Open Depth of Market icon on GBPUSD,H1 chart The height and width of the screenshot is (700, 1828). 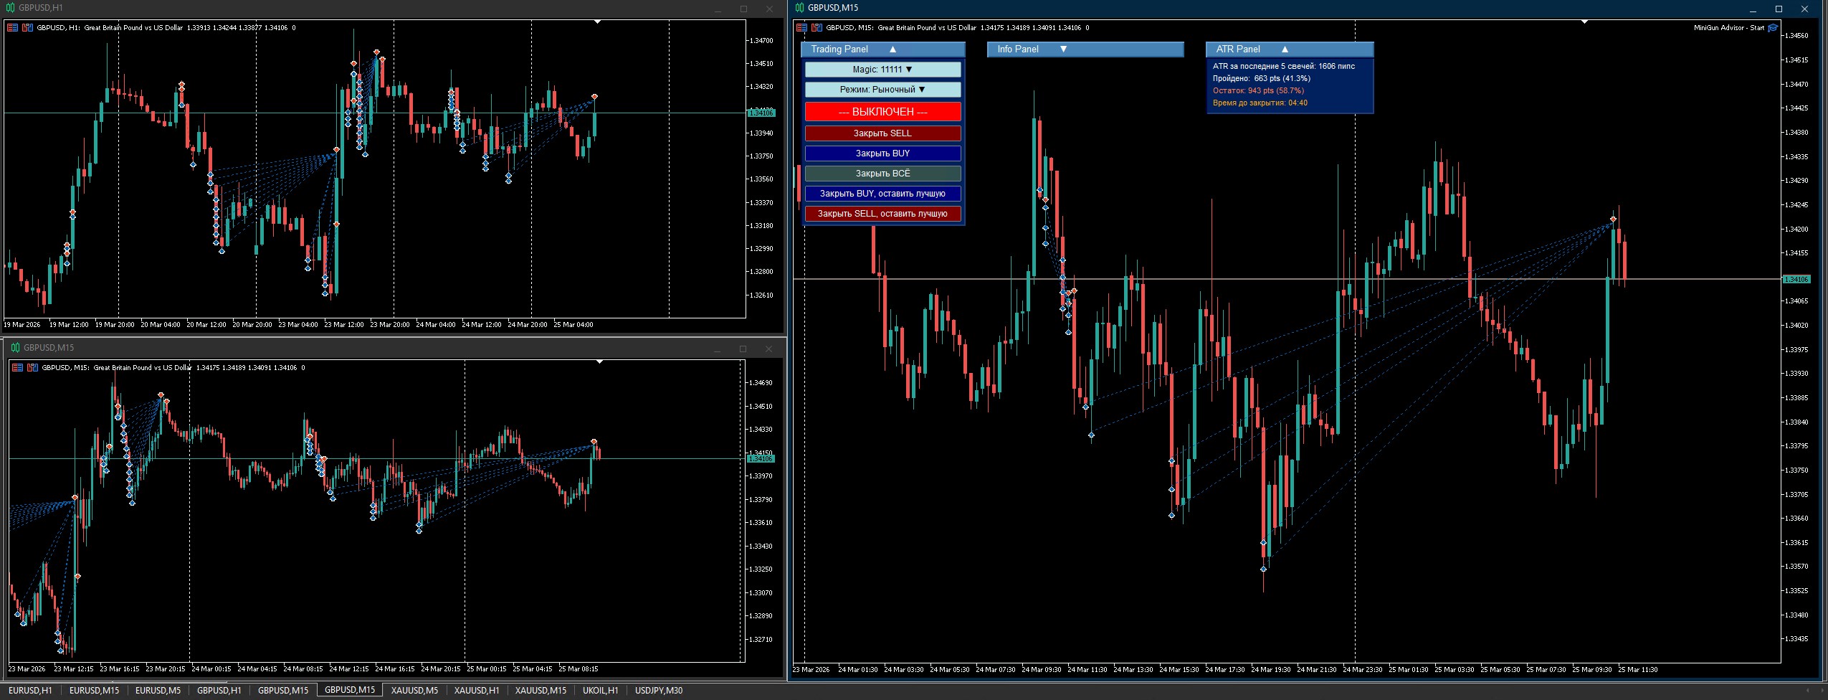coord(27,28)
